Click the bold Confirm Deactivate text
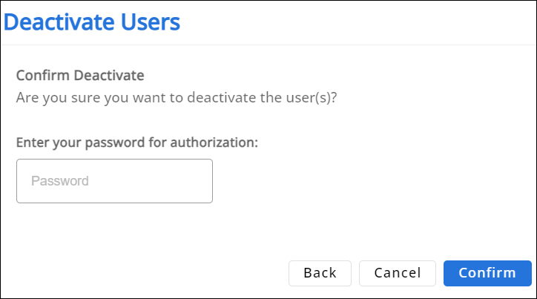537x299 pixels. [x=80, y=75]
